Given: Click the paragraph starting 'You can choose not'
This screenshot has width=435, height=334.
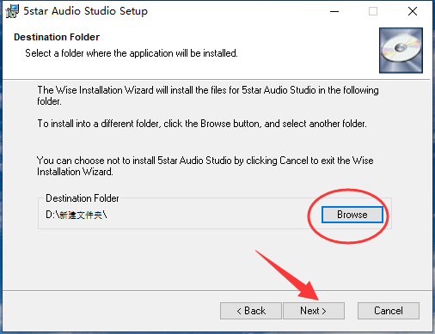Looking at the screenshot, I should (x=205, y=166).
